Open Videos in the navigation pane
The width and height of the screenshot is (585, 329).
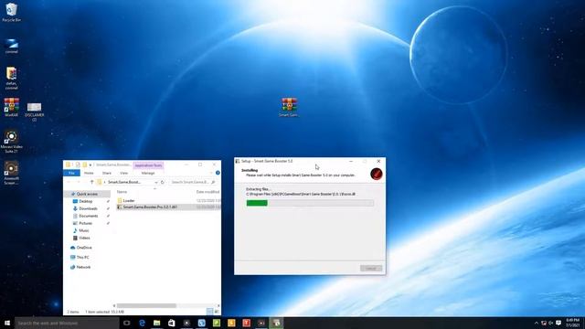pos(84,238)
